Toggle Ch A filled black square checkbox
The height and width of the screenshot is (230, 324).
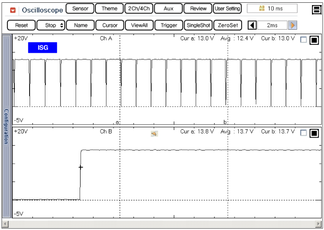click(314, 40)
